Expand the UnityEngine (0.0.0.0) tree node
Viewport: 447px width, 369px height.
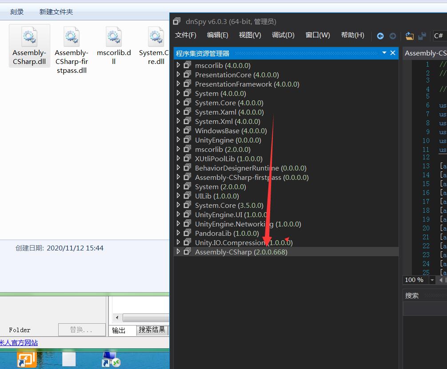tap(179, 140)
